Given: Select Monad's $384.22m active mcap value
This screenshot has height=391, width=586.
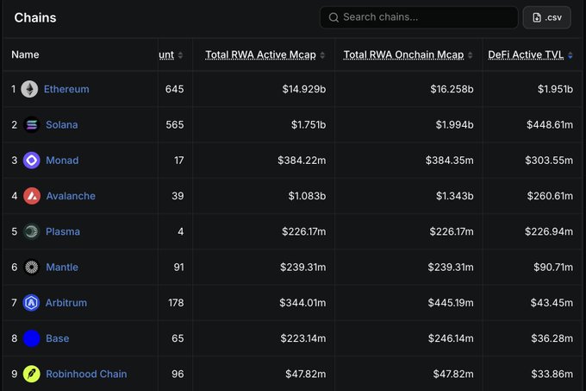Looking at the screenshot, I should coord(302,161).
